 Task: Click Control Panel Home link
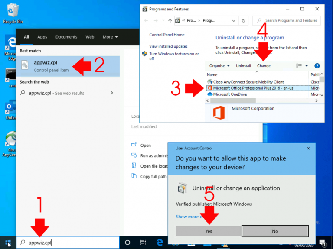coord(167,35)
